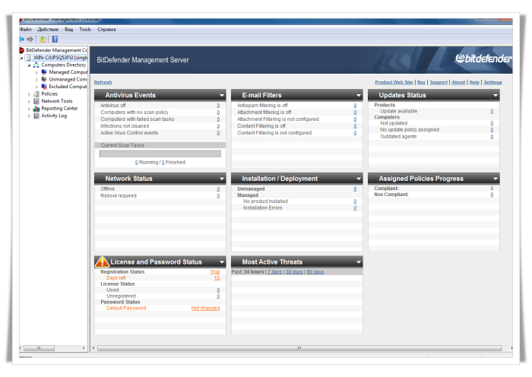Click the About link
The image size is (532, 377).
pos(458,82)
